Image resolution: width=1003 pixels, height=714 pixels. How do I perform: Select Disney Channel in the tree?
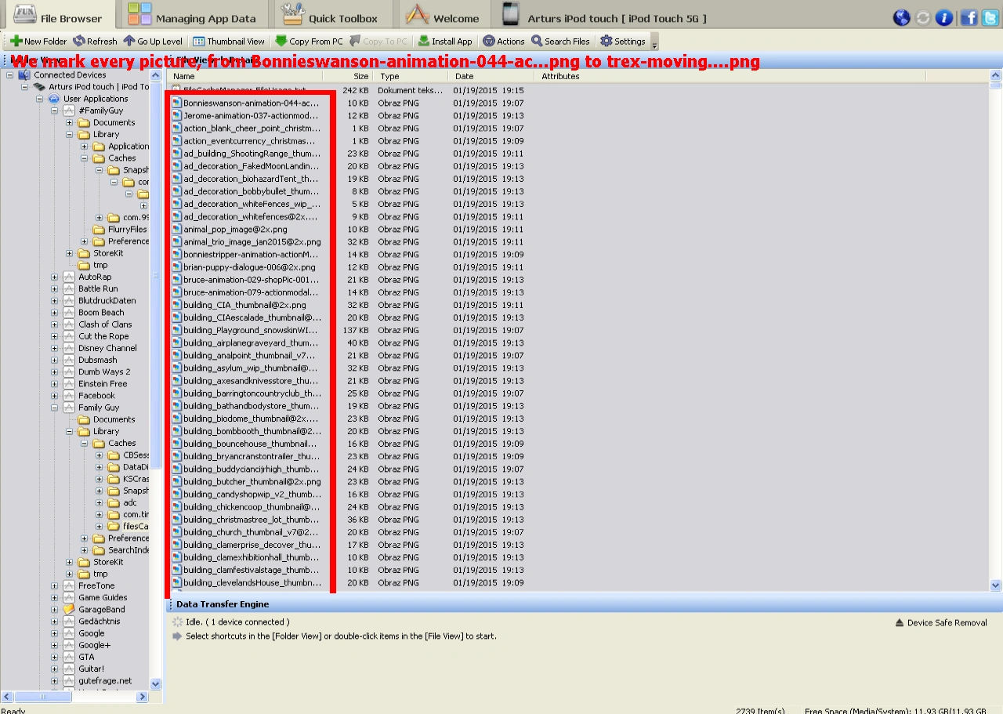tap(107, 348)
